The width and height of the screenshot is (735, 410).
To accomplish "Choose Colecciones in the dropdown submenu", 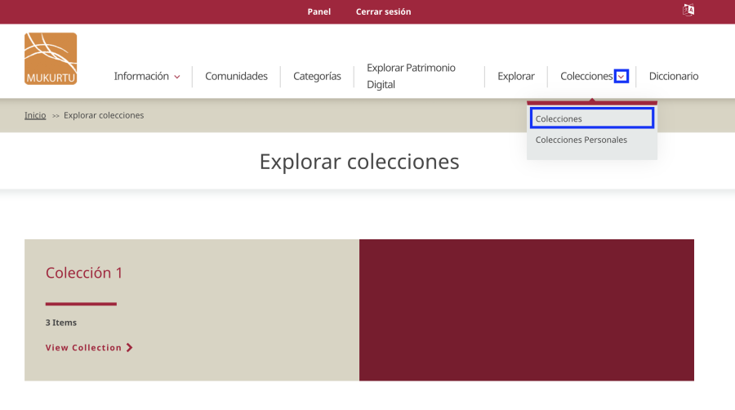I will [x=592, y=118].
